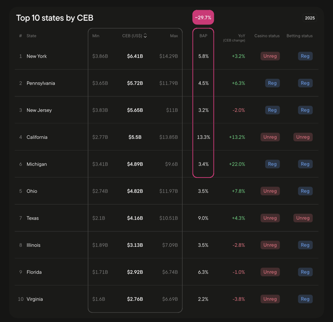Click the Betting status column header

pyautogui.click(x=299, y=36)
